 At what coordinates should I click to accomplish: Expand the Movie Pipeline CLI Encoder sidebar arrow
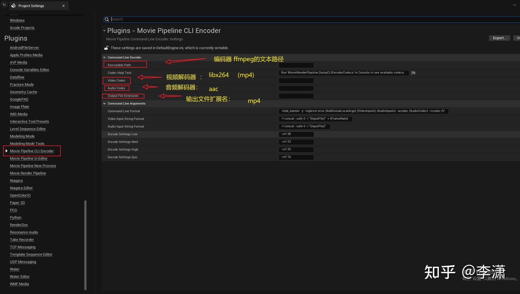[7, 151]
